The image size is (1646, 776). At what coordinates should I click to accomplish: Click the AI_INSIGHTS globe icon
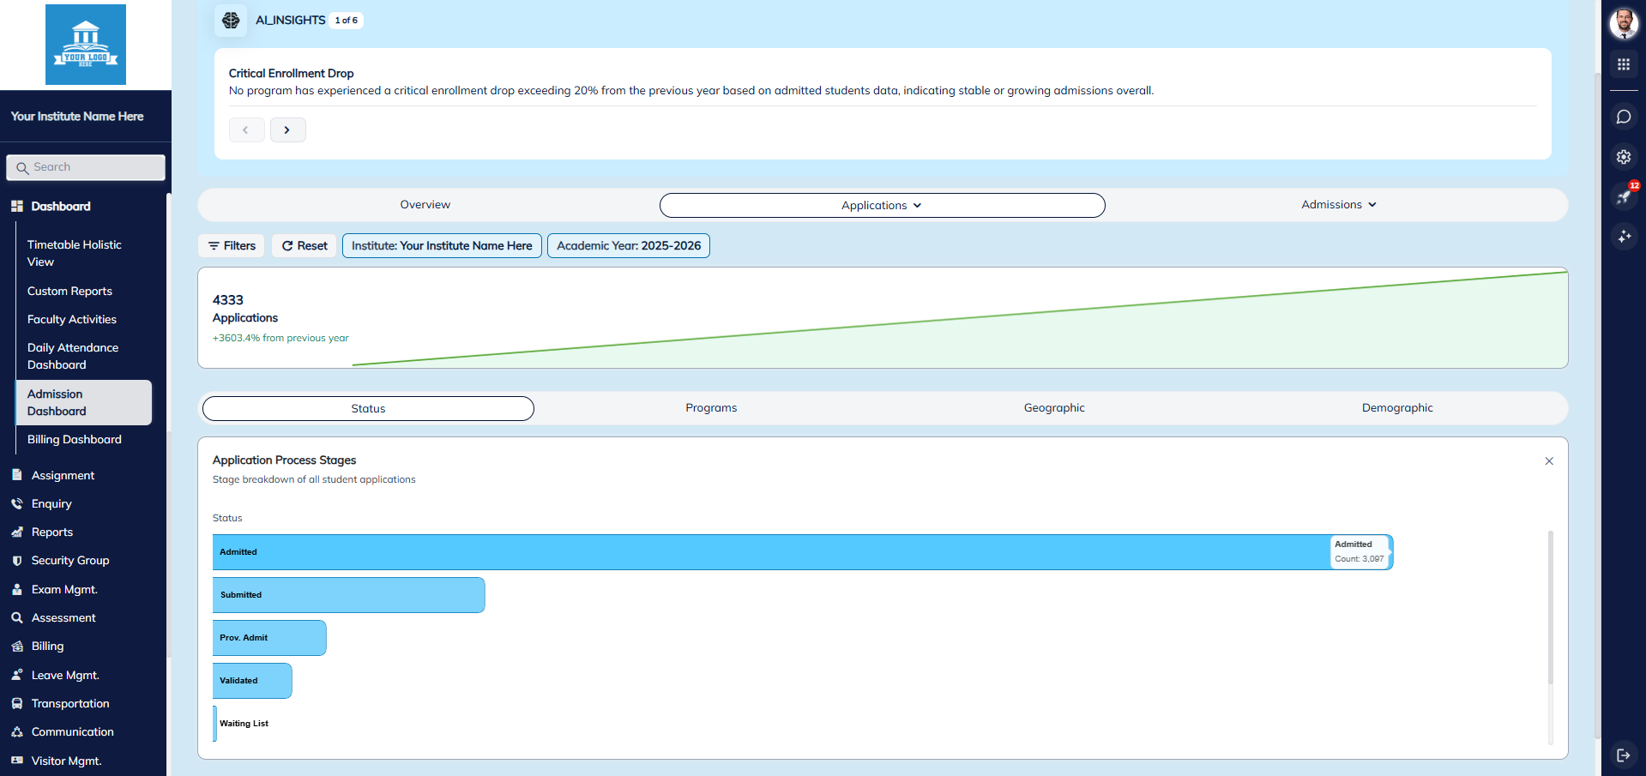[x=230, y=20]
